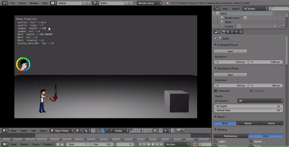
Task: Open the Game menu
Action: coord(22,3)
